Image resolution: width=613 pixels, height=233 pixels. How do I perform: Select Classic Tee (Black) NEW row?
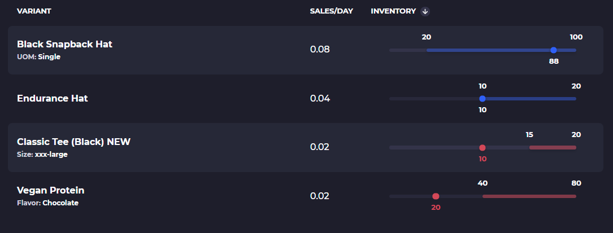coord(73,142)
